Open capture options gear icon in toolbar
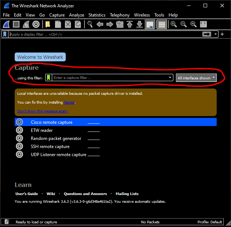 pos(36,24)
